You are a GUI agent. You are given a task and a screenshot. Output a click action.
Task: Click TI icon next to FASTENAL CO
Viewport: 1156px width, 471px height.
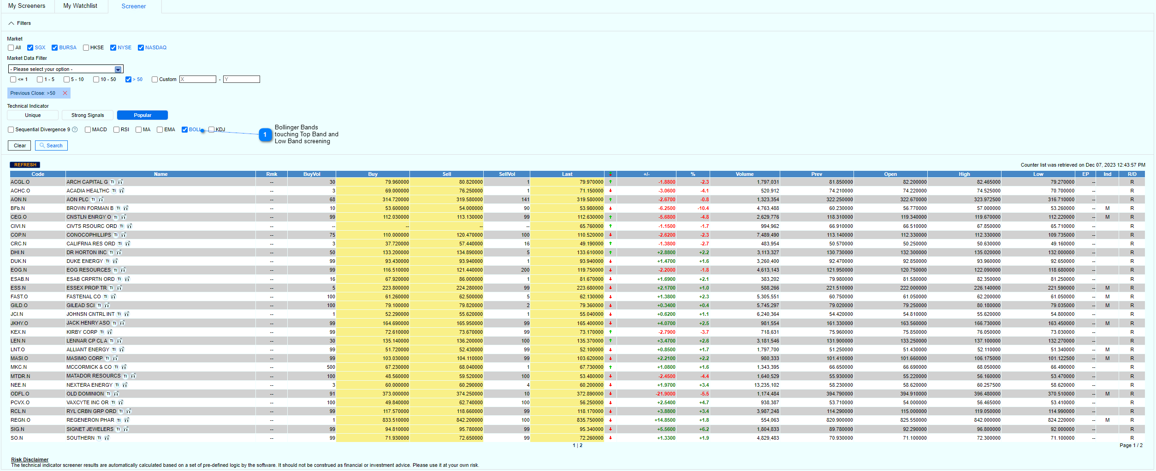tap(105, 297)
